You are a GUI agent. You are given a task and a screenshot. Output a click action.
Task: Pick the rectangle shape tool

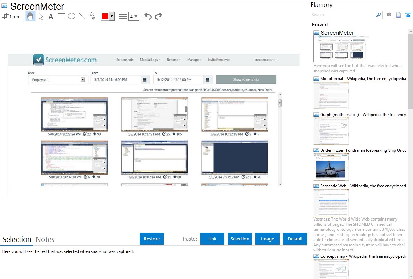click(x=61, y=16)
